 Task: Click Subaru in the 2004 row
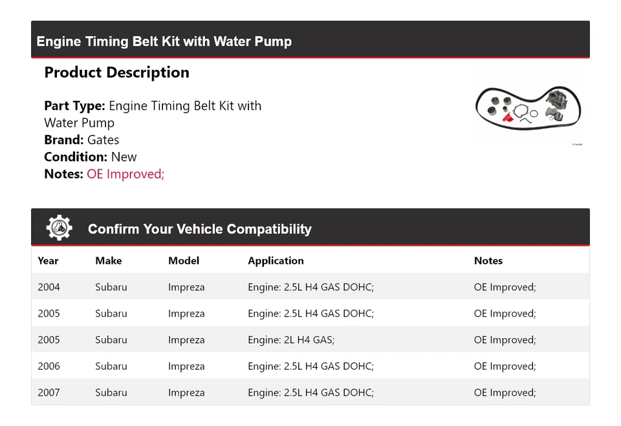coord(111,287)
